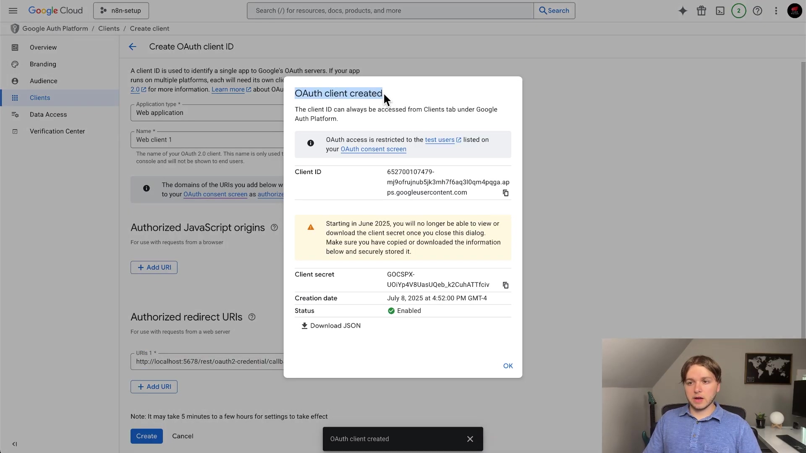This screenshot has height=453, width=806.
Task: Click help icon next to Authorized JavaScript origins
Action: 274,227
